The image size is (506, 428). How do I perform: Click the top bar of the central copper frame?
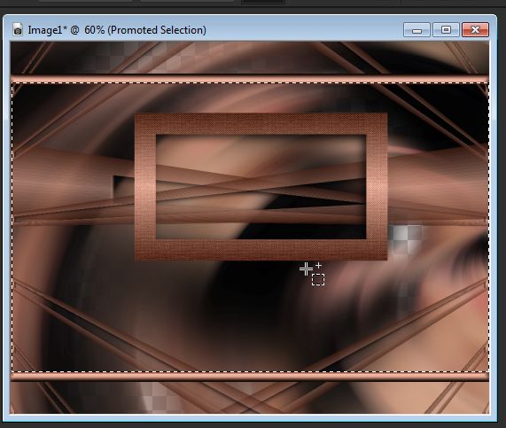click(x=261, y=124)
